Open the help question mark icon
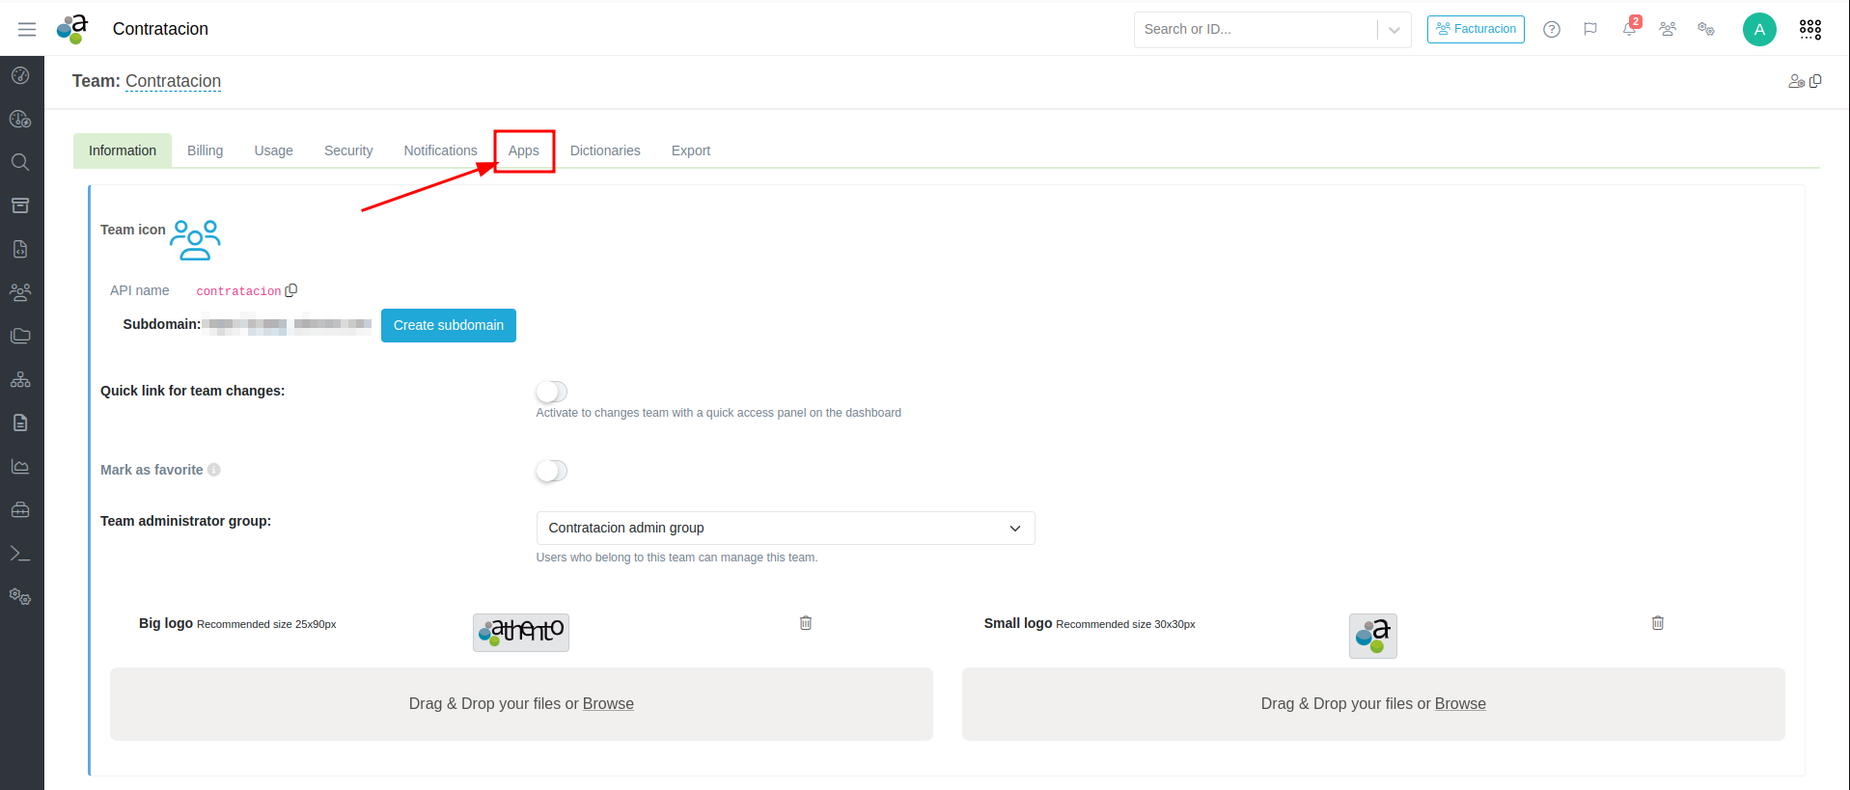The height and width of the screenshot is (790, 1850). pyautogui.click(x=1552, y=29)
